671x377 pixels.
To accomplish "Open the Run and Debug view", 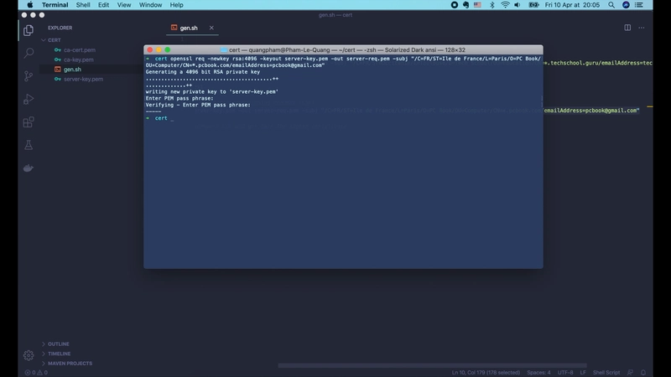I will coord(29,99).
